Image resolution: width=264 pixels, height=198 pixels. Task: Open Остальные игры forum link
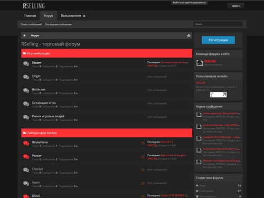44,103
